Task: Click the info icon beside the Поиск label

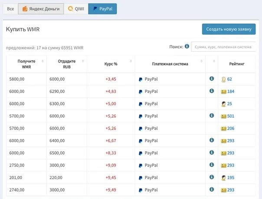Action: [187, 46]
